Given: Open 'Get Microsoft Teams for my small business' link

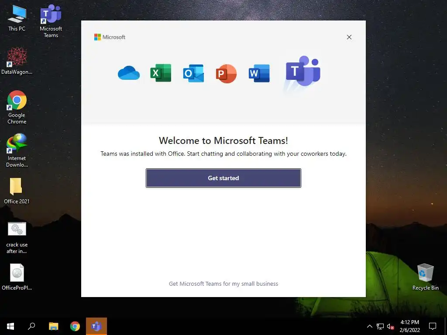Looking at the screenshot, I should point(223,284).
